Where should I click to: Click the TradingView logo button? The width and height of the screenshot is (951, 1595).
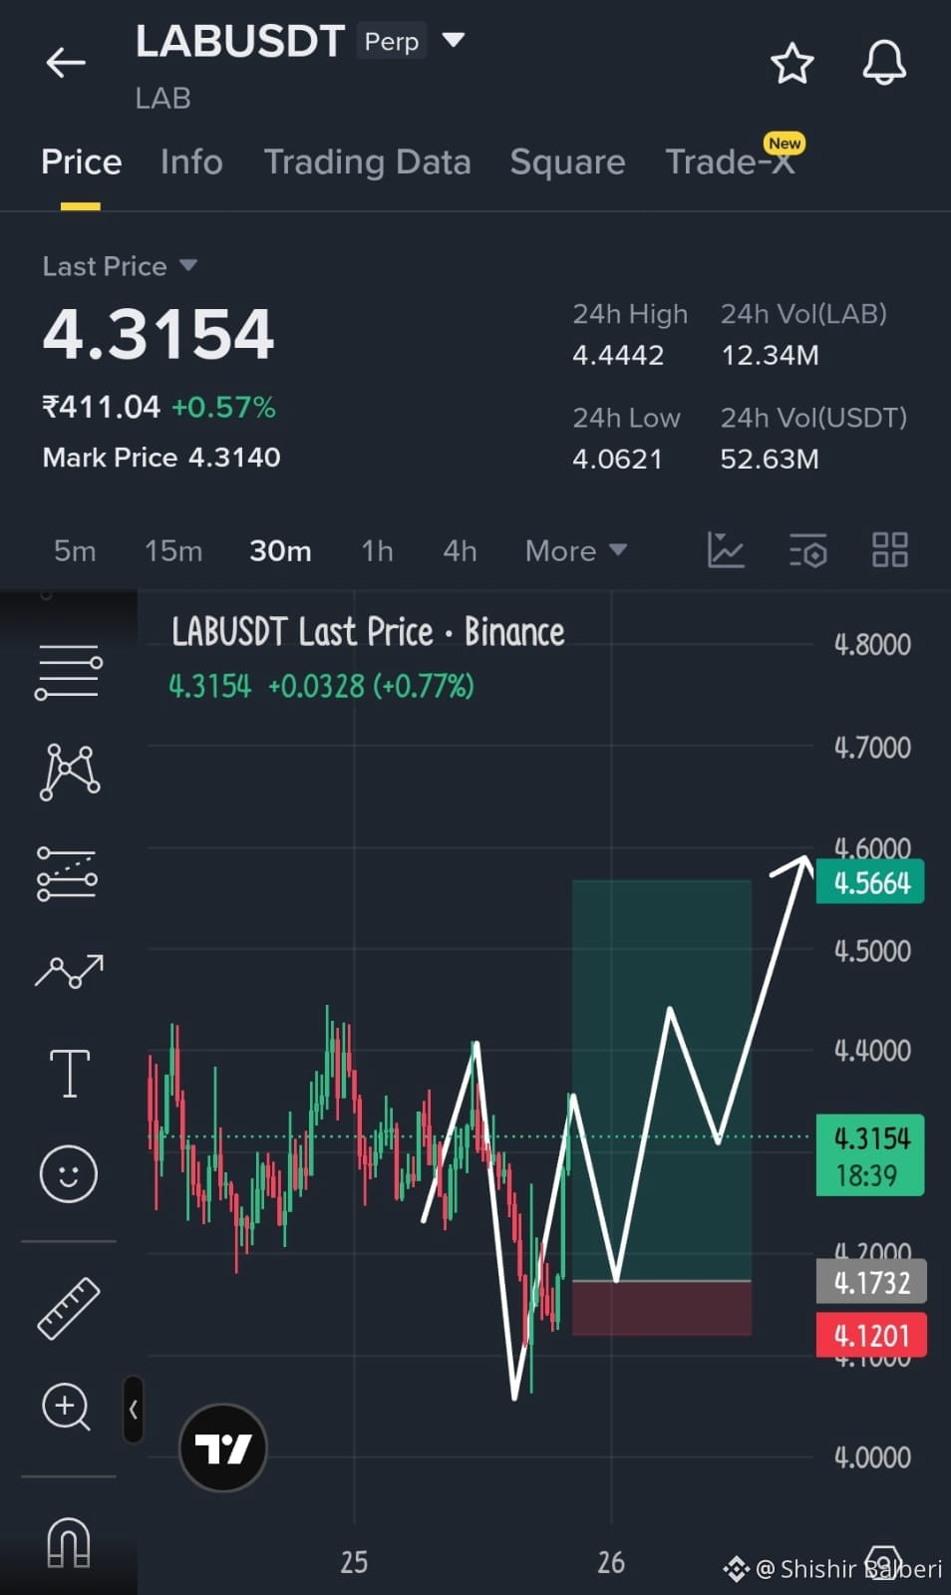pyautogui.click(x=223, y=1447)
